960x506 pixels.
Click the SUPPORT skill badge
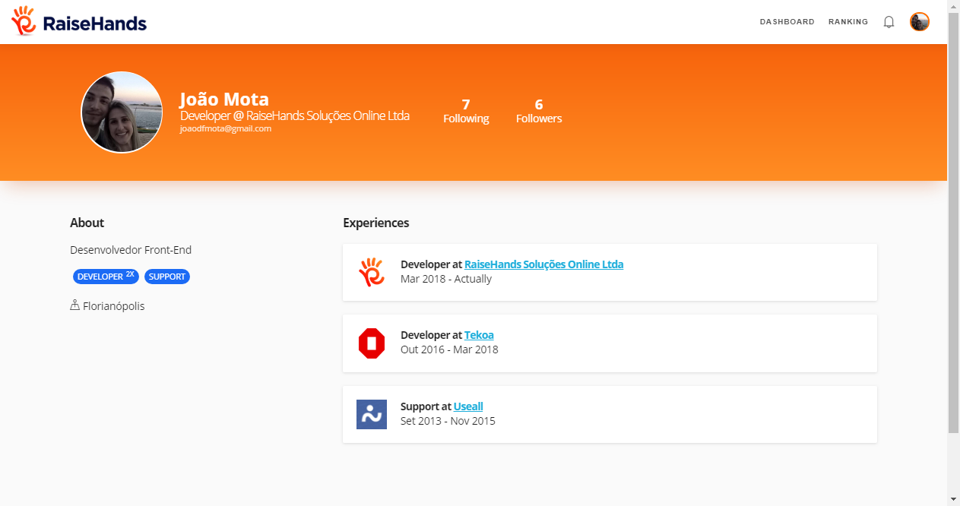(x=167, y=277)
